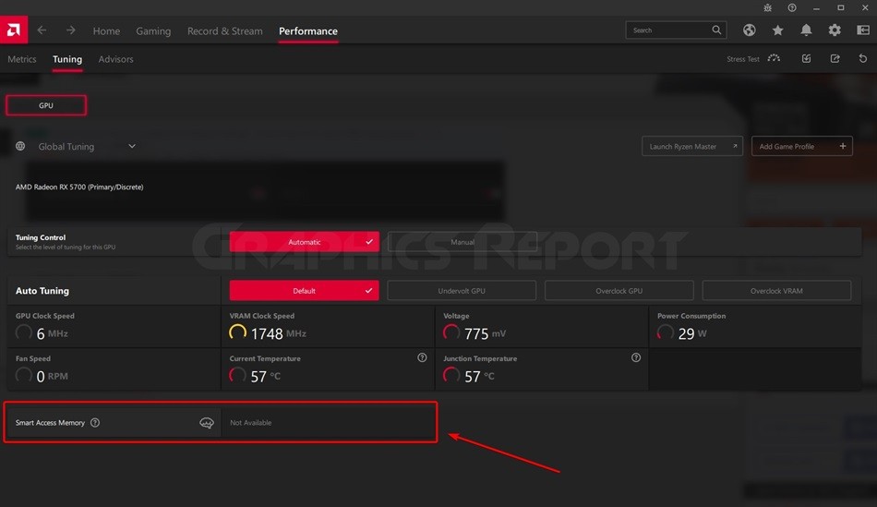The width and height of the screenshot is (877, 507).
Task: Start the Stress Test gauge icon
Action: coord(774,58)
